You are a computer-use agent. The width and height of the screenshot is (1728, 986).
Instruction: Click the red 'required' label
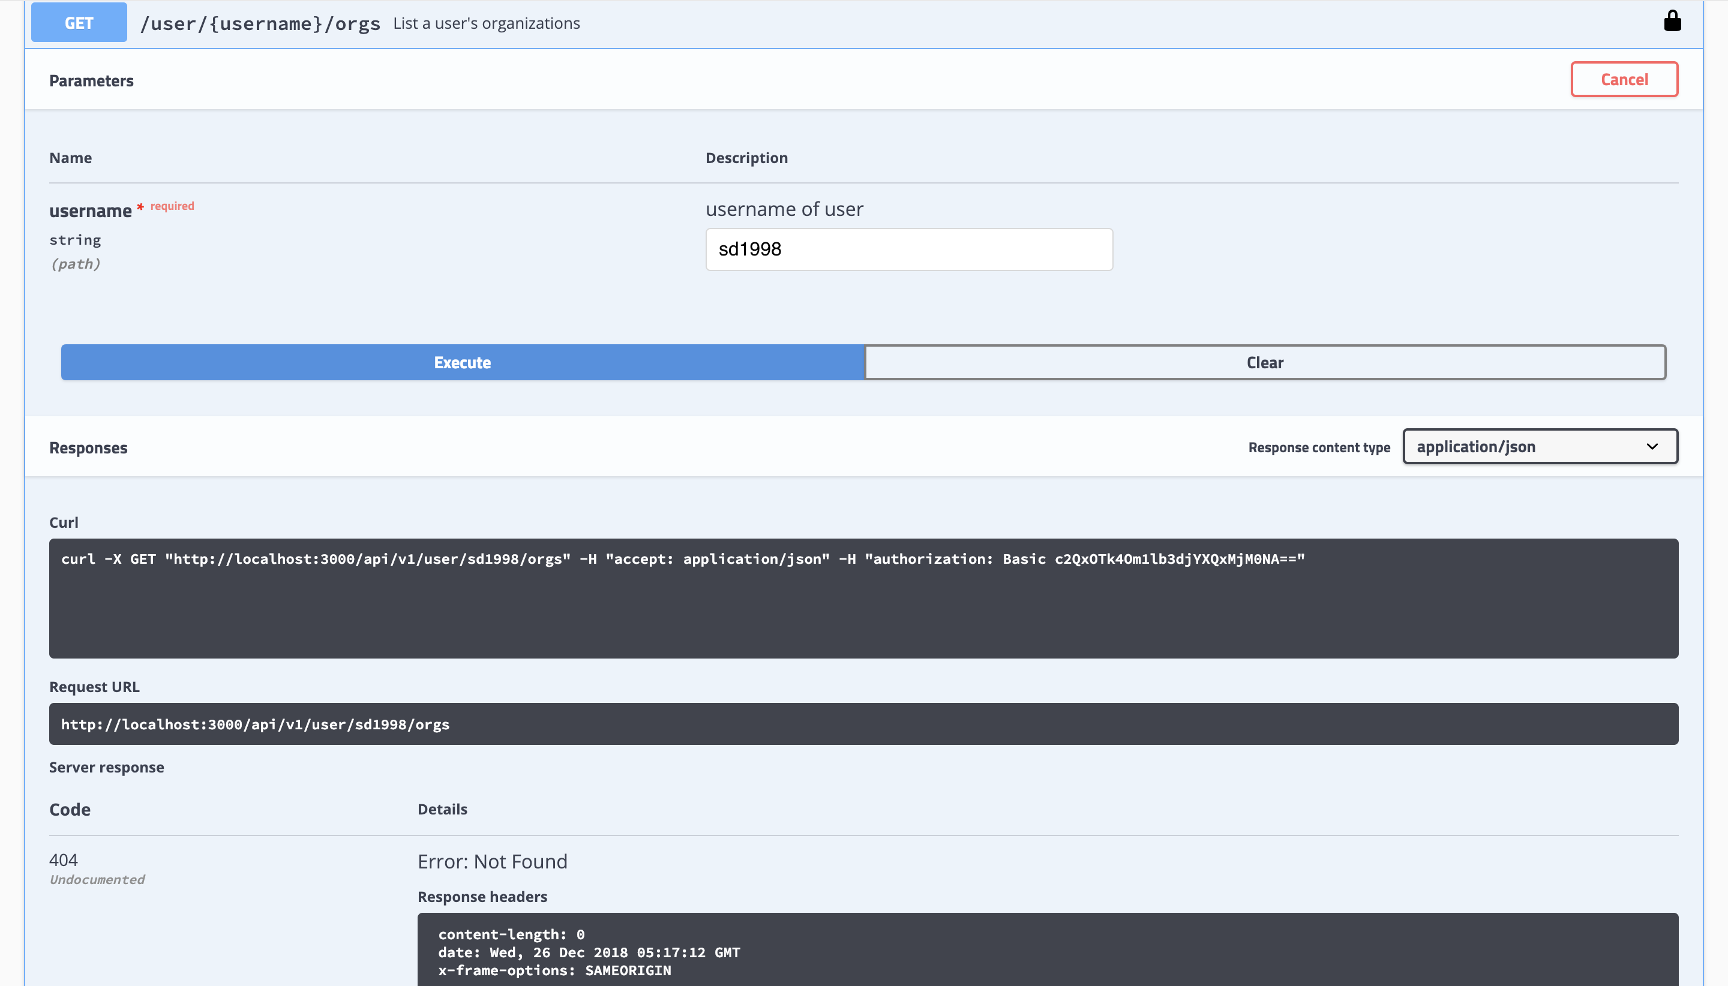172,206
